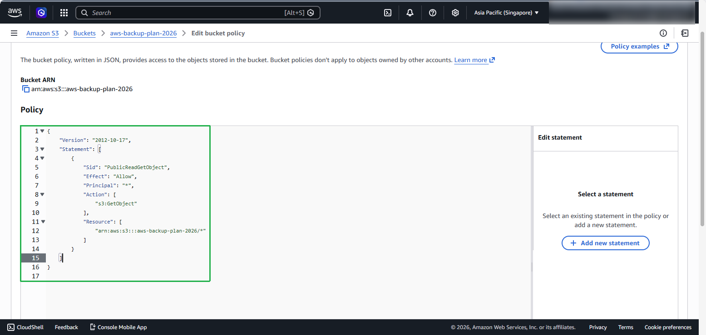The width and height of the screenshot is (706, 335).
Task: Go to Amazon S3 breadcrumb
Action: [43, 33]
